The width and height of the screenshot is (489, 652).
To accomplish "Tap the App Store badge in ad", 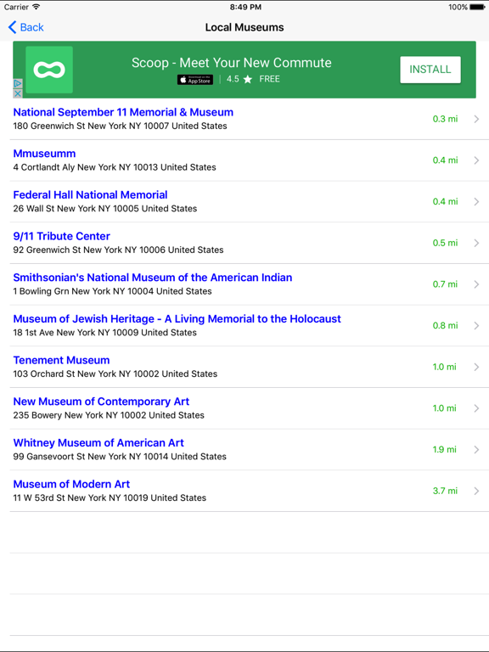I will (195, 80).
